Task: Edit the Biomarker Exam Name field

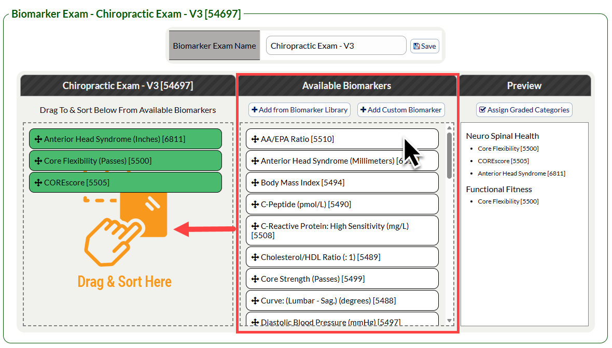Action: [336, 46]
